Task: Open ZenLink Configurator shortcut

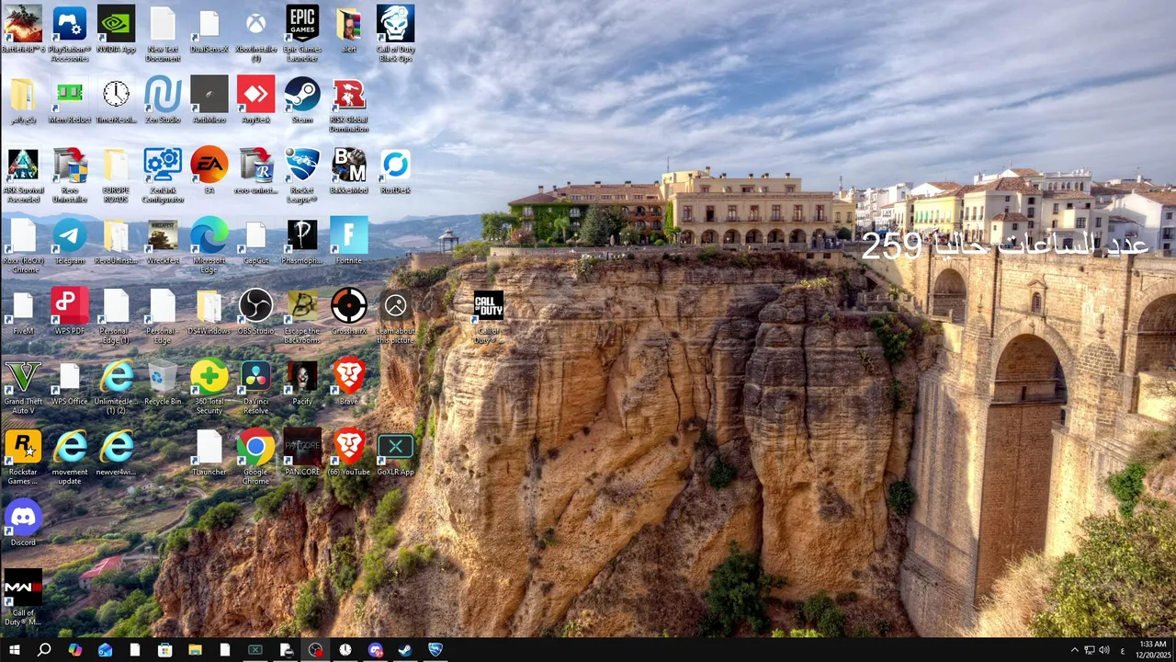Action: pyautogui.click(x=163, y=176)
